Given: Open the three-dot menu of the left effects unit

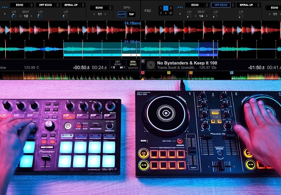Looking at the screenshot, I should click(x=5, y=7).
